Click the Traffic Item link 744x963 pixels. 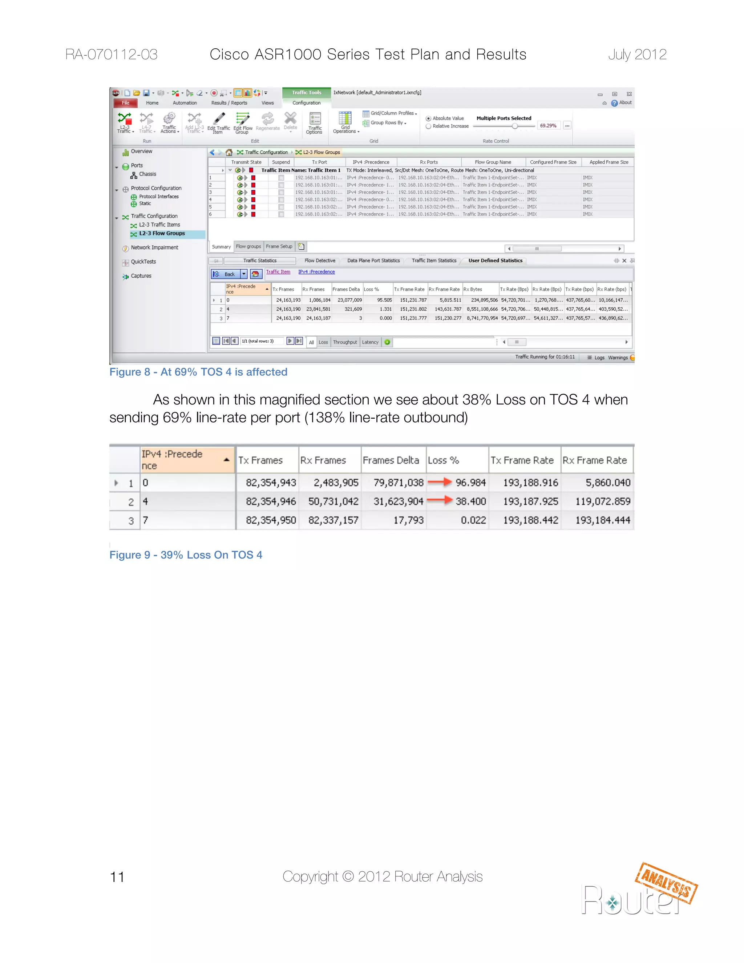(x=278, y=272)
